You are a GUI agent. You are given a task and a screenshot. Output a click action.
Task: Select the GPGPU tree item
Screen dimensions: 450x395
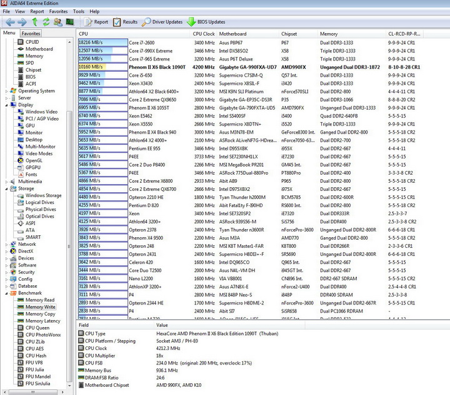click(x=33, y=167)
